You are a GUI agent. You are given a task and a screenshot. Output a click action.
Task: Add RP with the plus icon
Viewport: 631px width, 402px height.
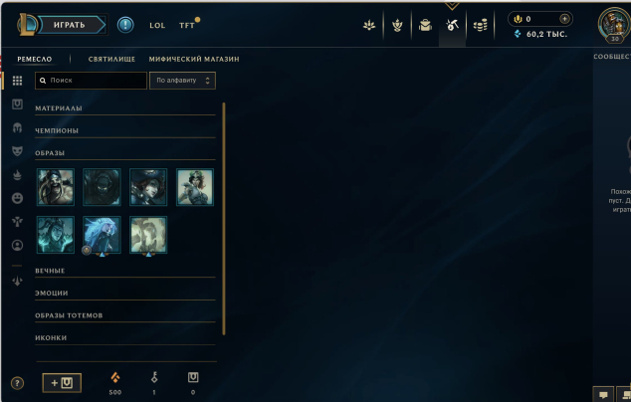tap(564, 19)
